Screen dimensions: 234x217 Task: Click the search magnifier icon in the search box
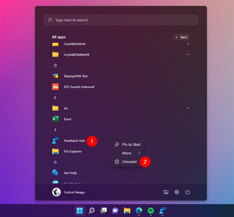[50, 20]
